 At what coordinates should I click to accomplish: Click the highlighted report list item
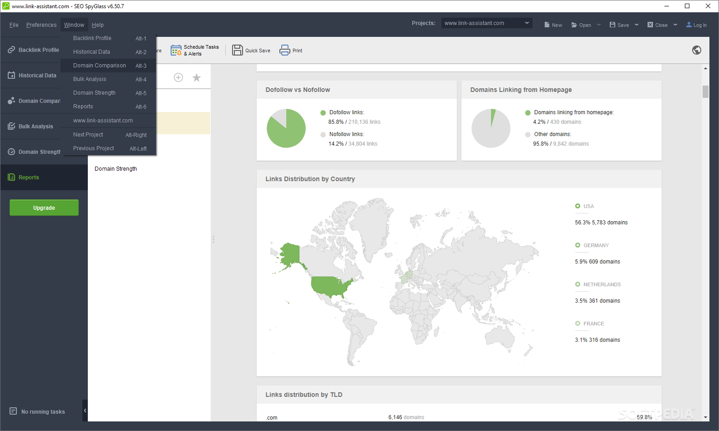point(183,123)
